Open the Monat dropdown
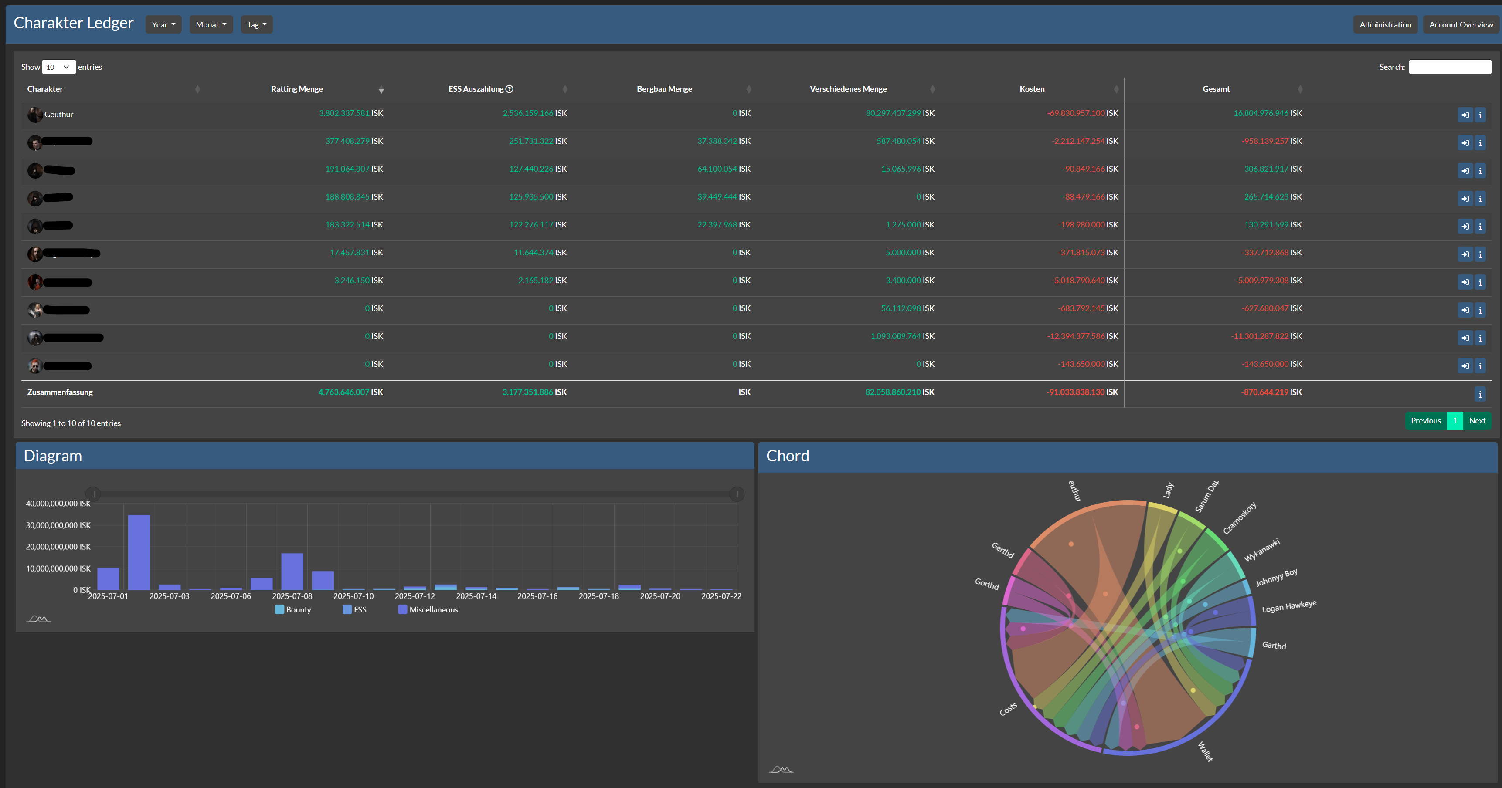 click(x=211, y=24)
